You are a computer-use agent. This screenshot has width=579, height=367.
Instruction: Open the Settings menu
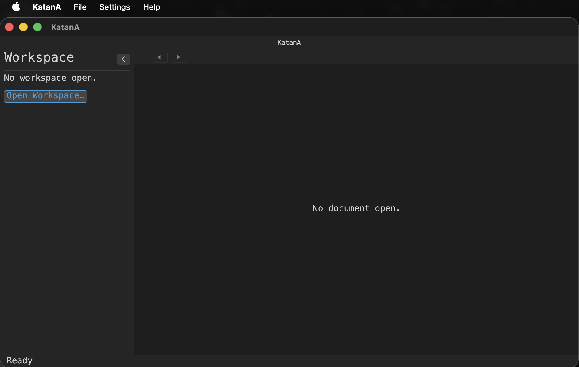point(115,7)
